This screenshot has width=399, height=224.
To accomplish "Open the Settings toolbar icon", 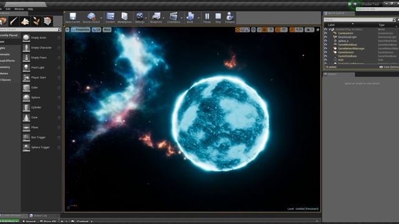I will click(140, 16).
